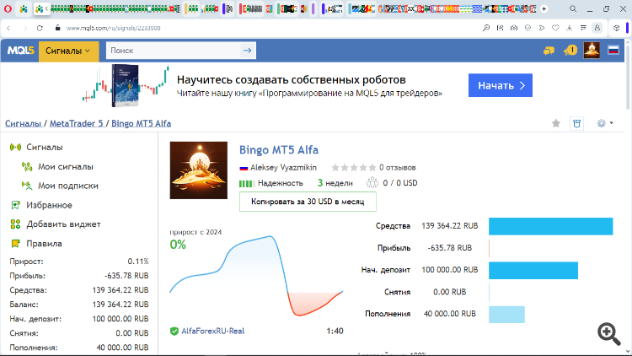
Task: Reload the current page
Action: point(40,28)
